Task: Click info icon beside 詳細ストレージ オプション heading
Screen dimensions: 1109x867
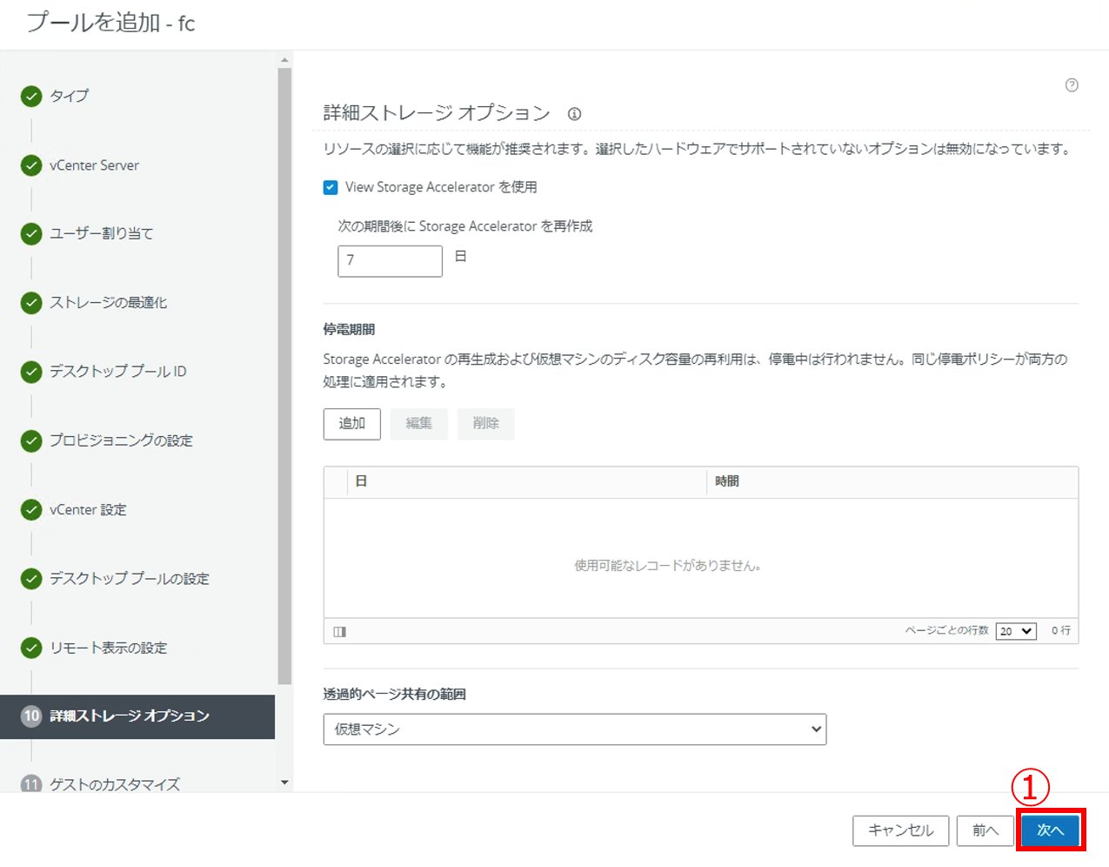Action: (574, 114)
